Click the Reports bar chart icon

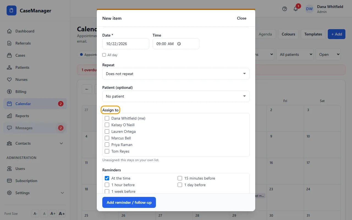(9, 116)
